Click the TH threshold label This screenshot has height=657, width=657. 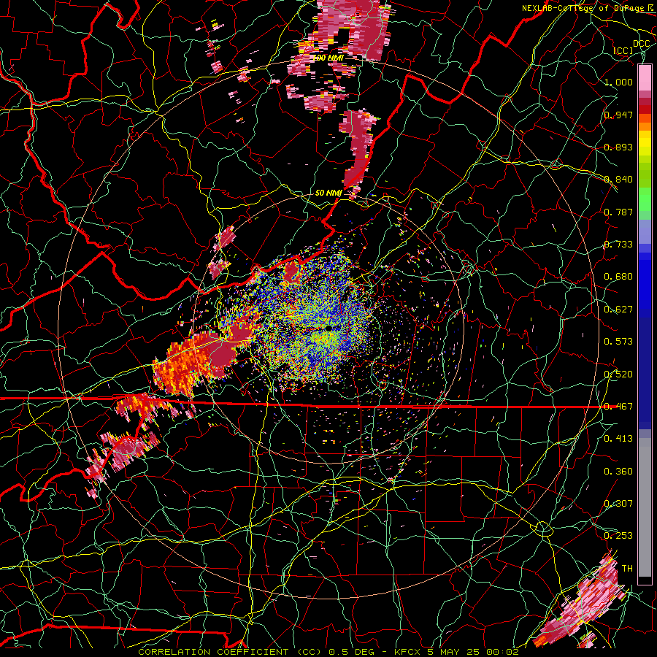(x=627, y=569)
